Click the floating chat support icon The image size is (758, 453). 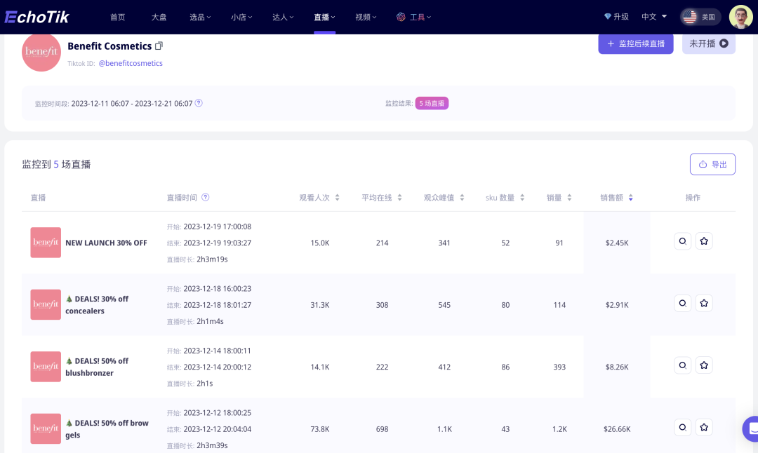752,428
